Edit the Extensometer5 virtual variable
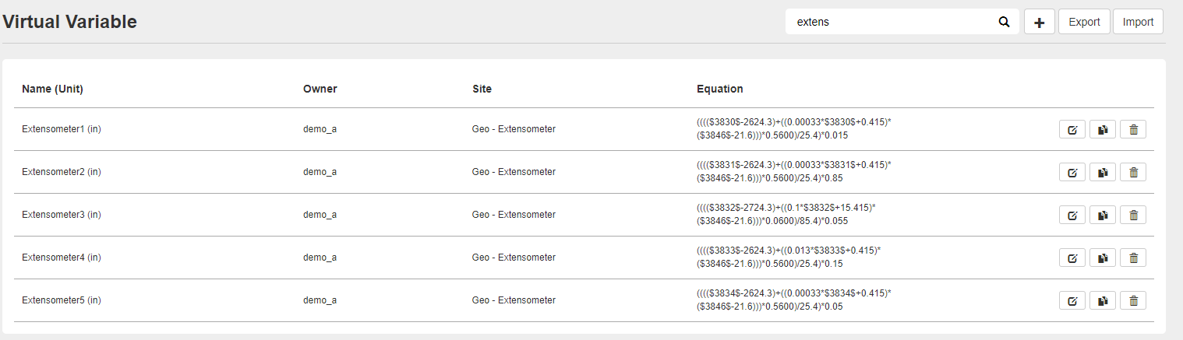1183x340 pixels. click(x=1072, y=300)
